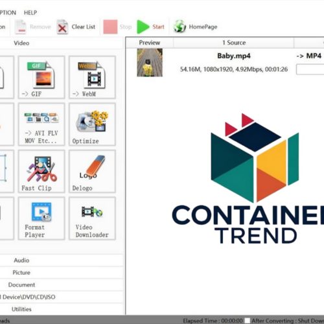Expand the Document category
This screenshot has height=324, width=324.
(x=62, y=285)
